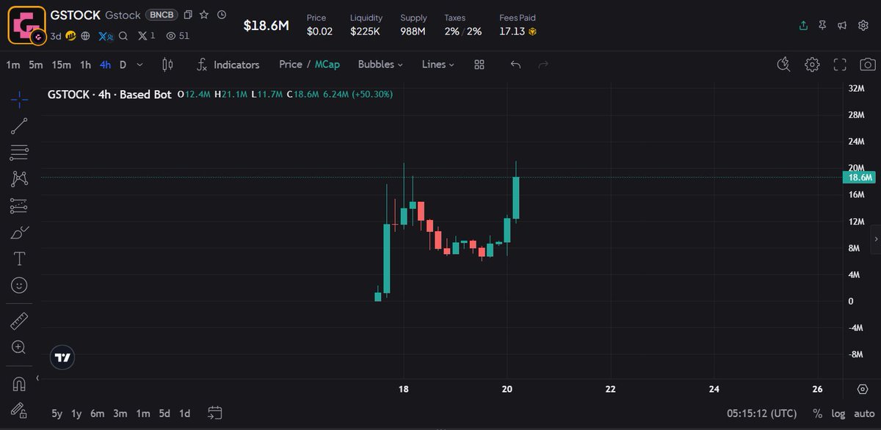
Task: Toggle stay-in-drawing-mode lock pencil icon
Action: click(x=19, y=410)
